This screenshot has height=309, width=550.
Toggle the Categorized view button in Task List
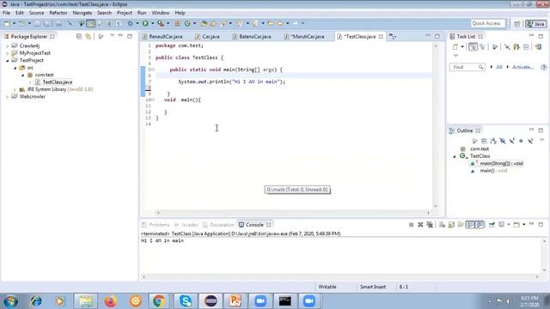pos(473,47)
